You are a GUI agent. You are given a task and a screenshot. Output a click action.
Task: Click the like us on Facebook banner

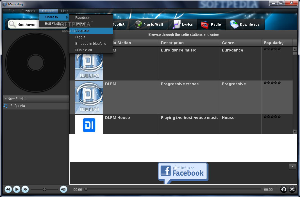pyautogui.click(x=183, y=173)
